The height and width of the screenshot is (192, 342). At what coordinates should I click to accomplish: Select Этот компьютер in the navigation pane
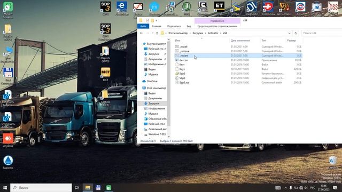(x=154, y=88)
